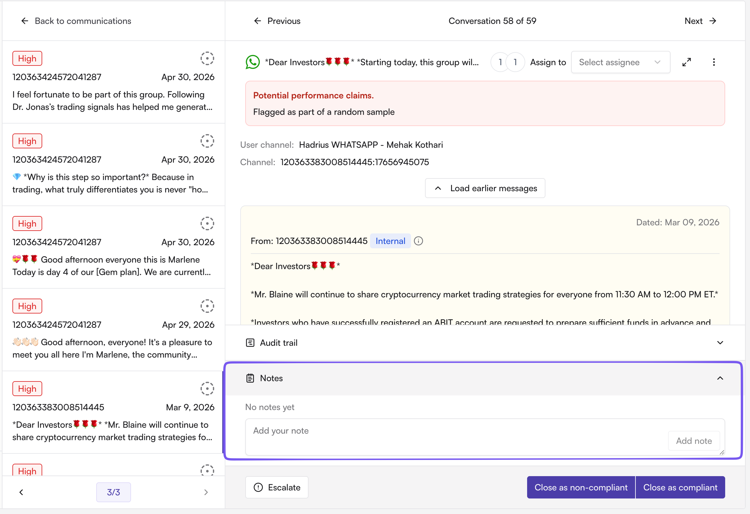Open the 'It's a pleasure to meet you' card
750x514 pixels.
pos(113,330)
